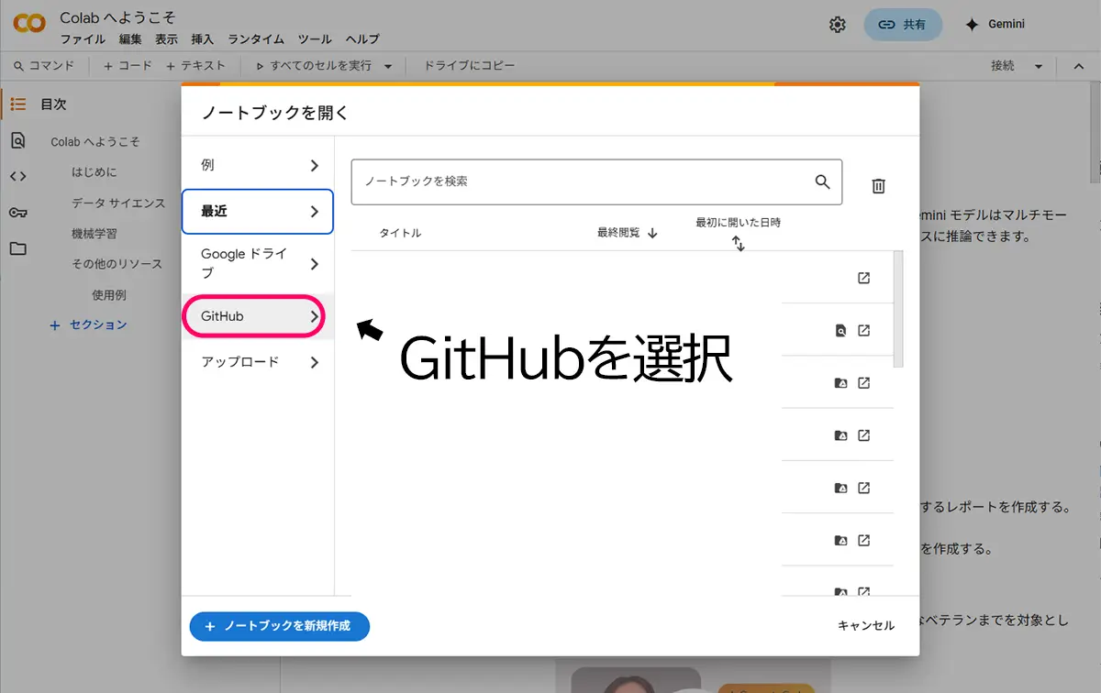Select the 例 tab in dialog
The height and width of the screenshot is (693, 1101).
pos(258,165)
